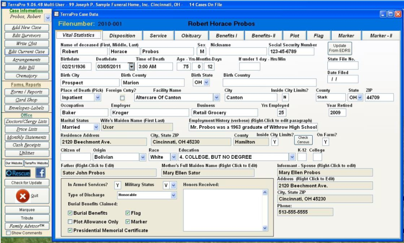Screen dimensions: 404x243
Task: Open Doctors/Clergy Lists button
Action: pyautogui.click(x=27, y=121)
